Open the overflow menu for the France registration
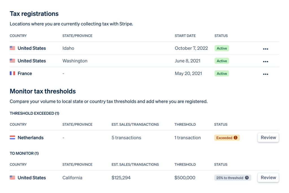The image size is (289, 193). (x=265, y=74)
